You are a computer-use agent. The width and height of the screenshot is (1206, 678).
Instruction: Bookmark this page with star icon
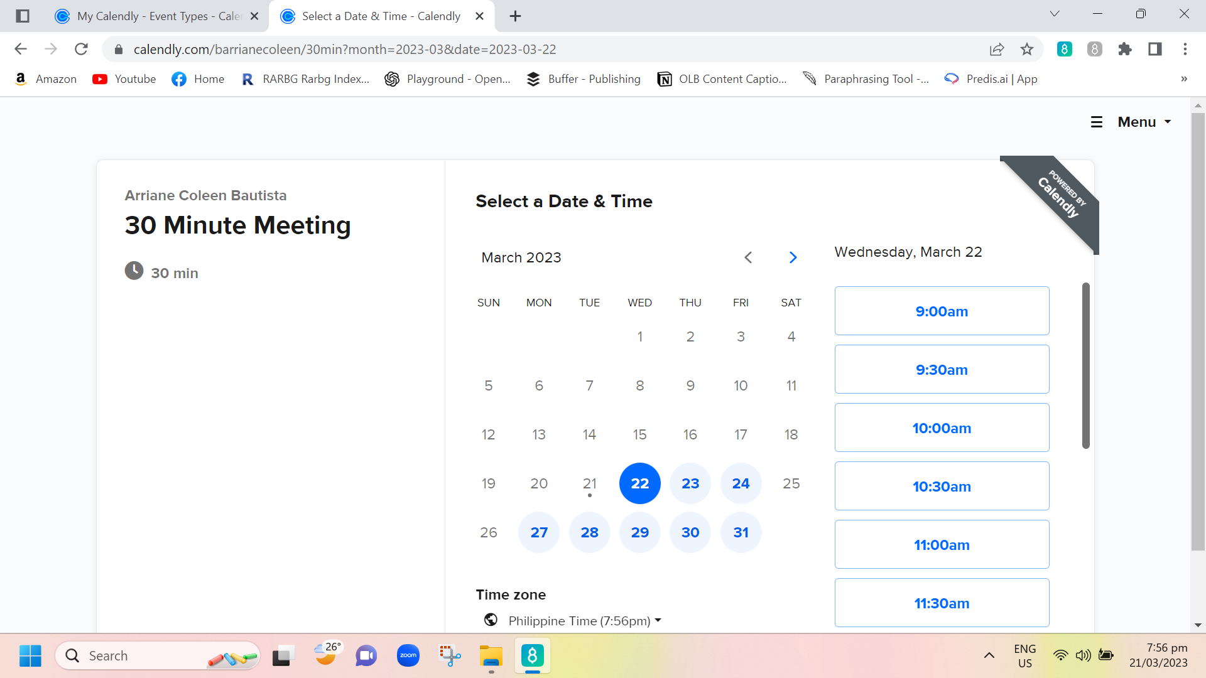1027,49
